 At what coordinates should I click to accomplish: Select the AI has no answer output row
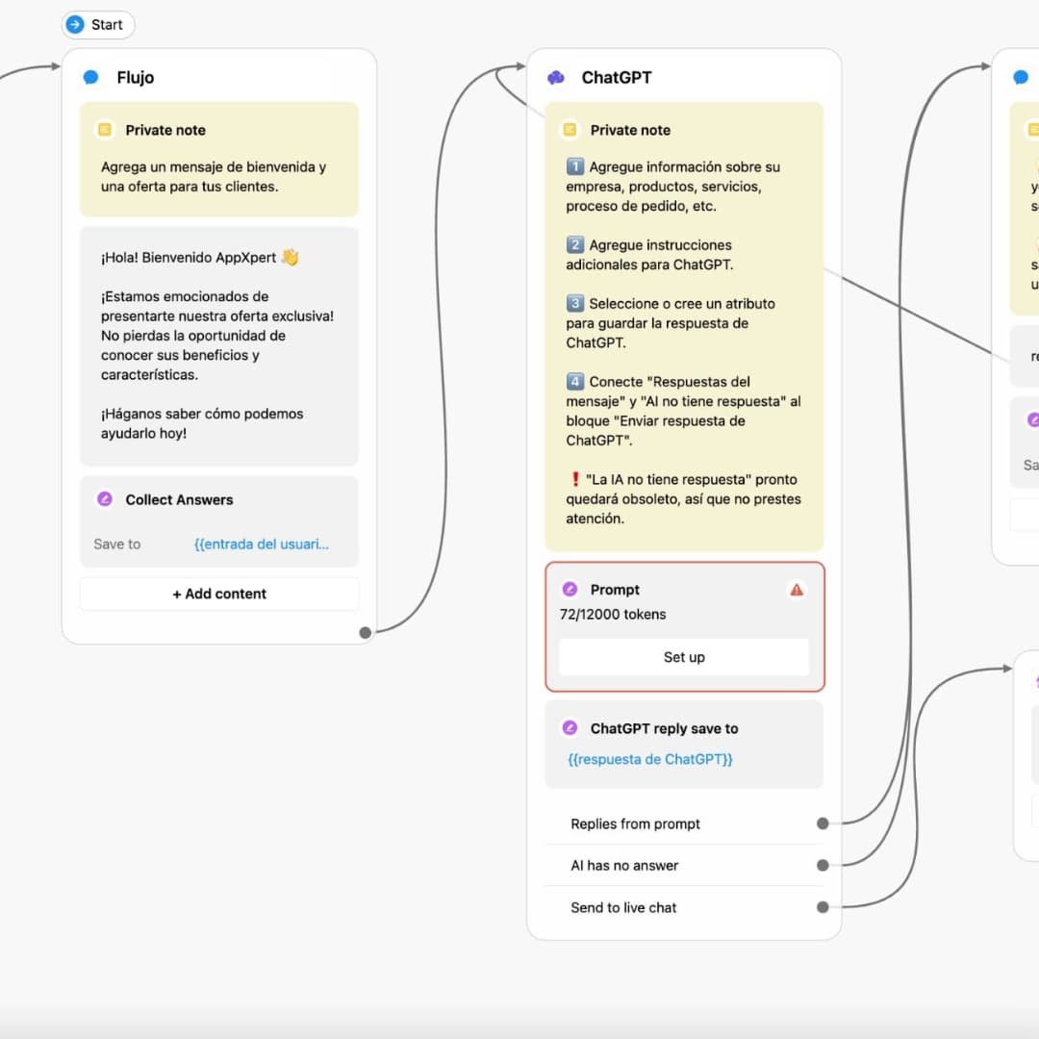pos(624,866)
